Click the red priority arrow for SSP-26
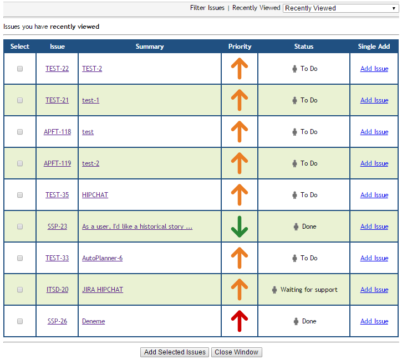This screenshot has height=360, width=402. (x=240, y=321)
